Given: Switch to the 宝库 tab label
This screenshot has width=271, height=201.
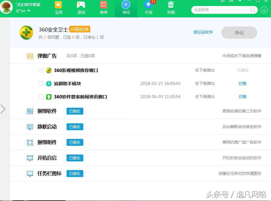Looking at the screenshot, I should tap(59, 13).
